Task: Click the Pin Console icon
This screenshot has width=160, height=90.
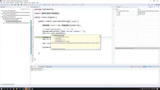Action: 148,67
